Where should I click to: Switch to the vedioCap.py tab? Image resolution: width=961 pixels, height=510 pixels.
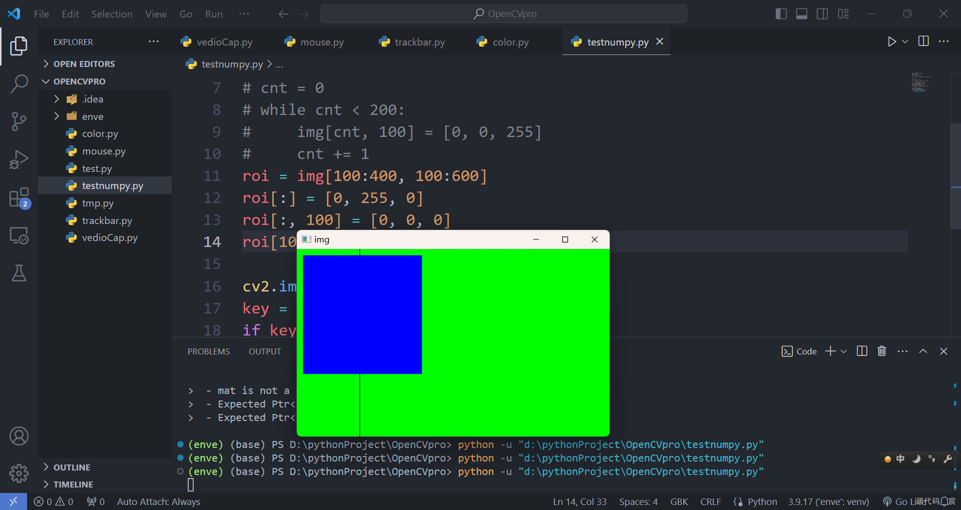pyautogui.click(x=223, y=42)
